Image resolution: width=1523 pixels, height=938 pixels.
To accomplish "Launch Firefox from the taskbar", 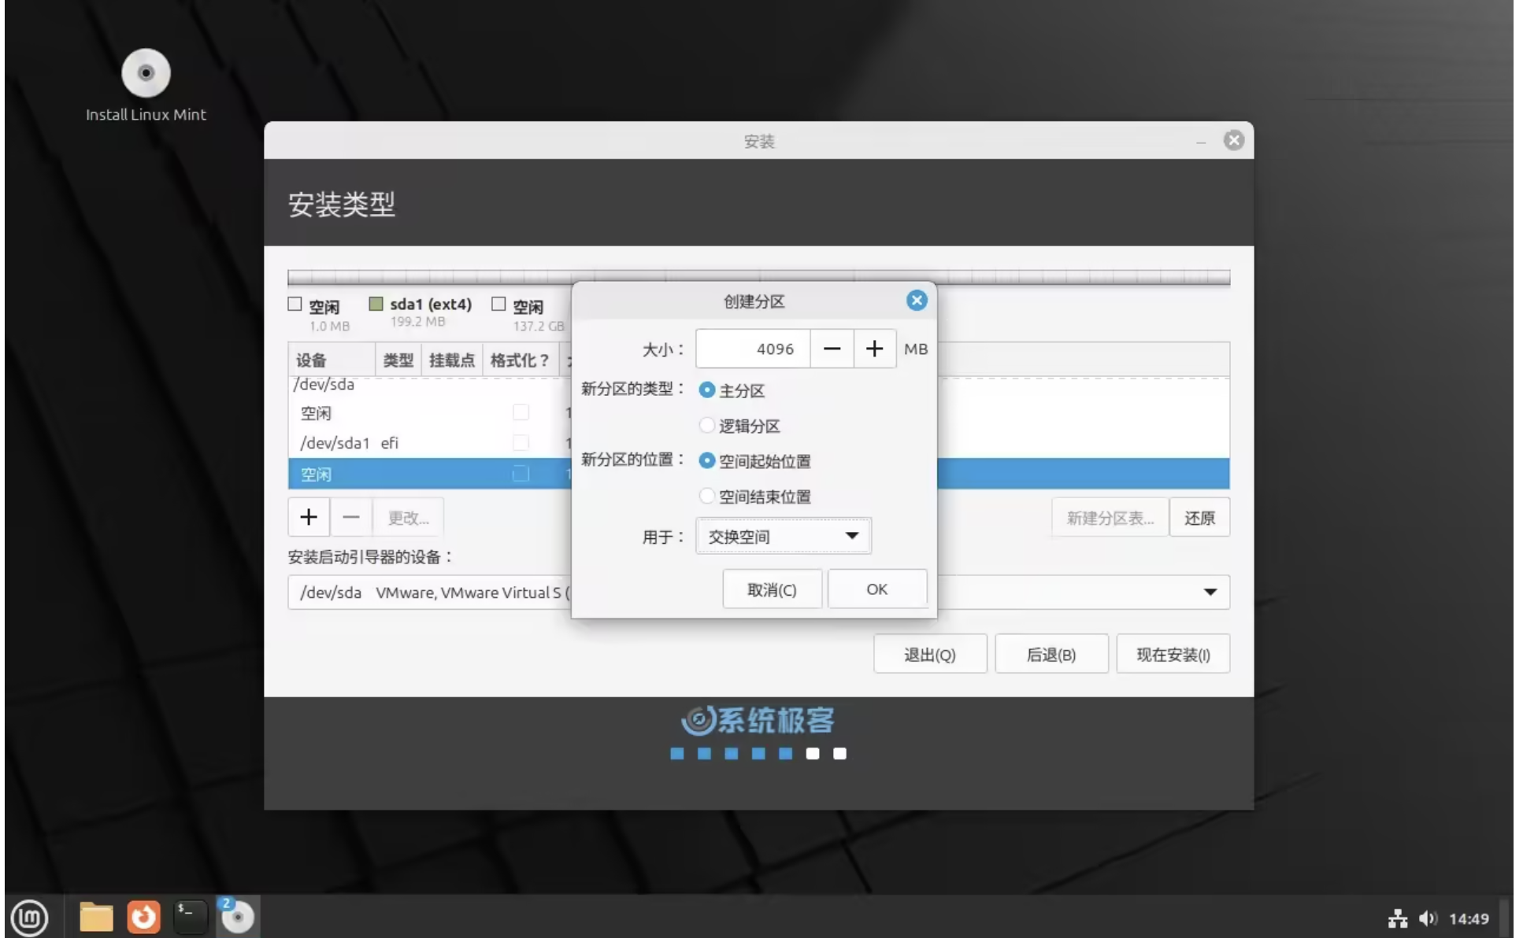I will click(143, 917).
